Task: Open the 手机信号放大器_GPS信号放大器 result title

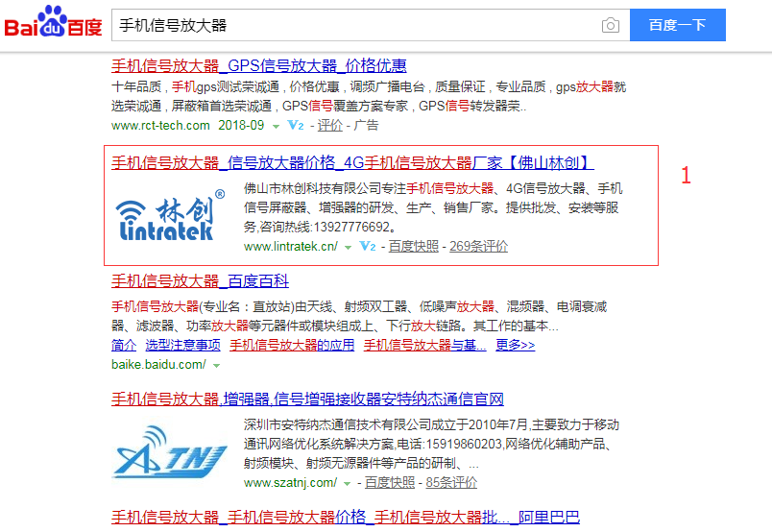Action: 259,66
